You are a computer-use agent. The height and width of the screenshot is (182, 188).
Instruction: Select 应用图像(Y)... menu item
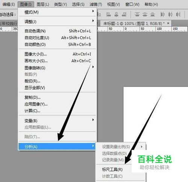coord(58,104)
